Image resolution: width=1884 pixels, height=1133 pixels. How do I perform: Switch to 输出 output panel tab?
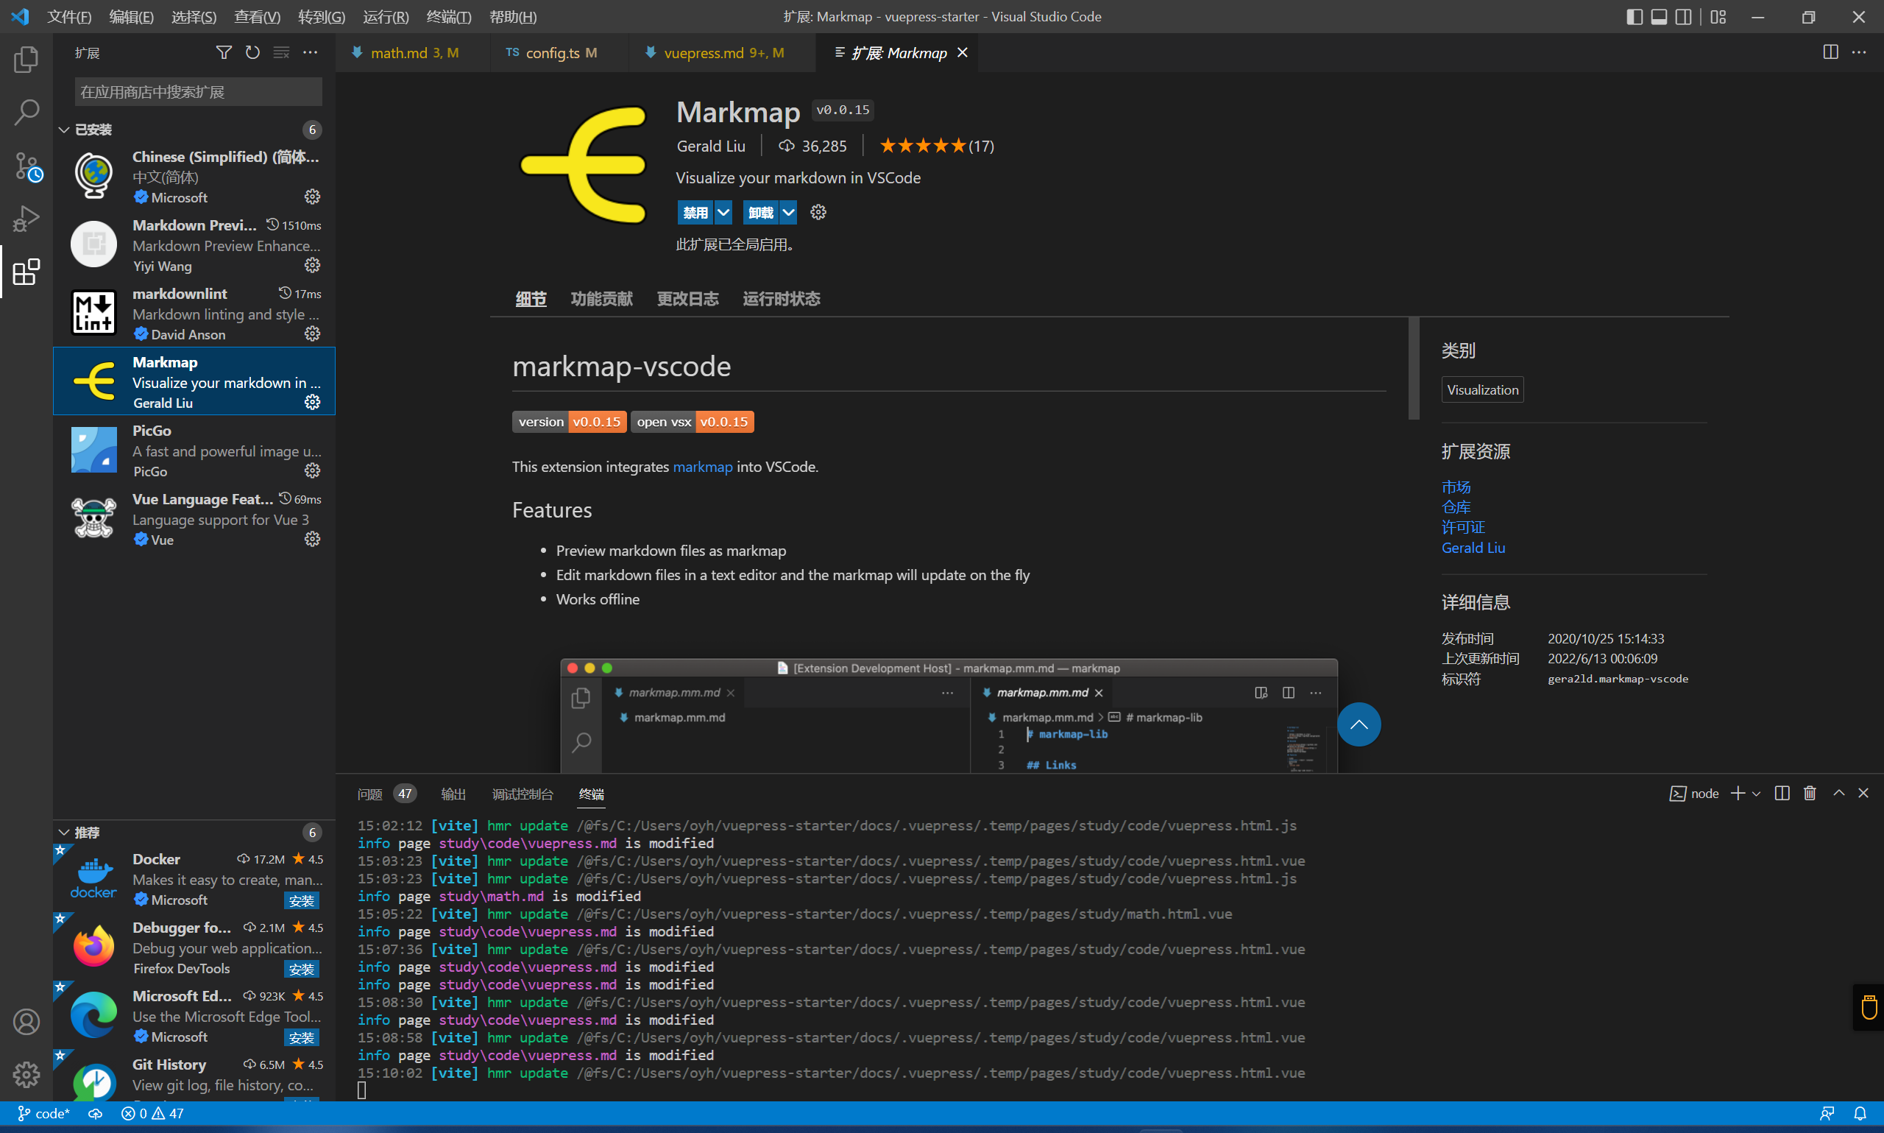(453, 794)
